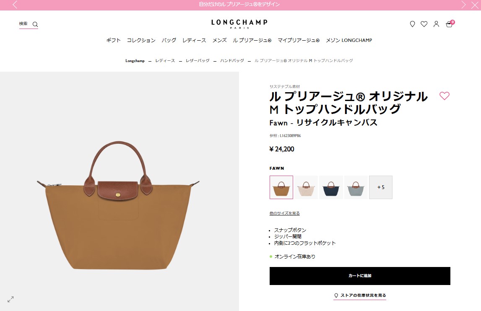
Task: Open the account profile icon
Action: click(x=436, y=24)
